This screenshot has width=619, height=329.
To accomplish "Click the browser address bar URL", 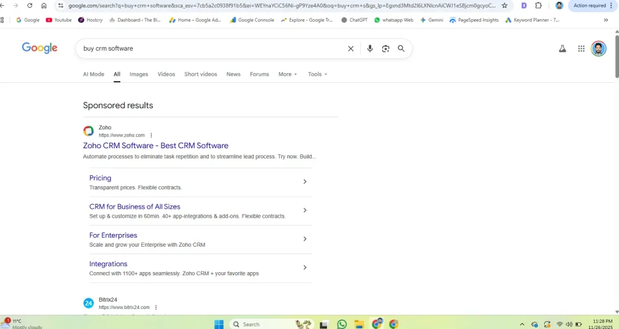I will pyautogui.click(x=282, y=5).
